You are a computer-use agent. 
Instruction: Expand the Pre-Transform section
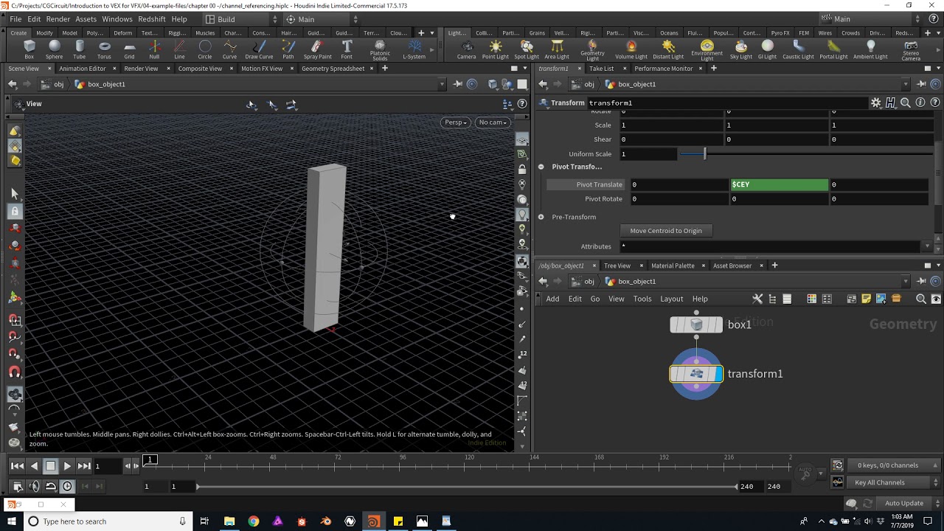[541, 217]
